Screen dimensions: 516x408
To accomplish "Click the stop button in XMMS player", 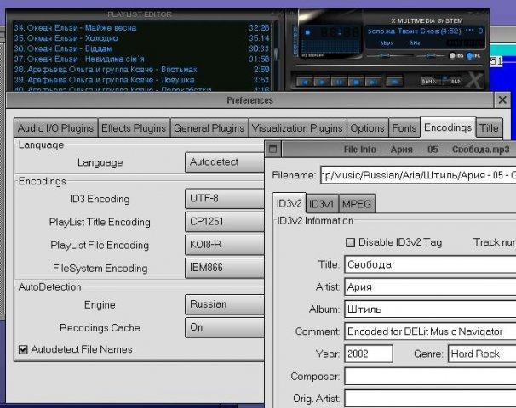I will coord(356,81).
